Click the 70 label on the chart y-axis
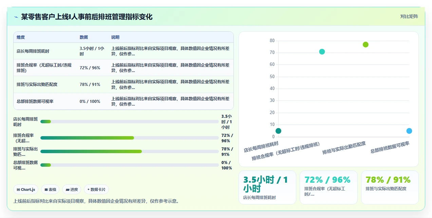The height and width of the screenshot is (218, 432). pos(272,53)
